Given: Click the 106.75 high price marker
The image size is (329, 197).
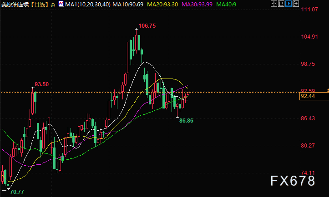Looking at the screenshot, I should [147, 26].
